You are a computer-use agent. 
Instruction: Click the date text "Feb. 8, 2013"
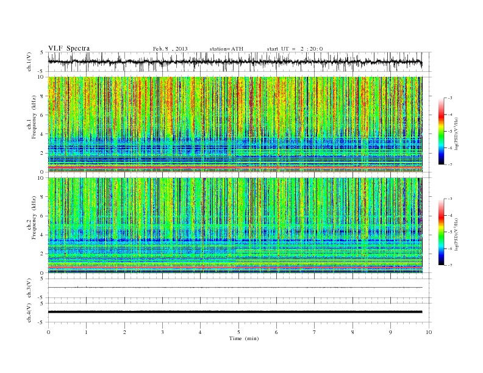point(170,49)
